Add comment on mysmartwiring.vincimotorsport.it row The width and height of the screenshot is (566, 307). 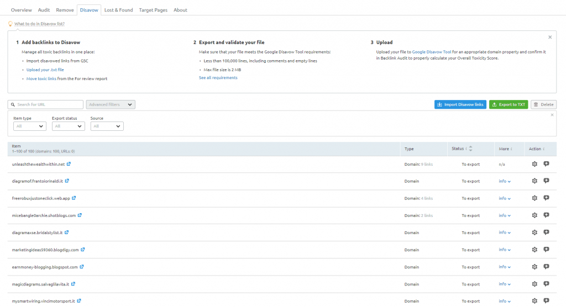[547, 300]
